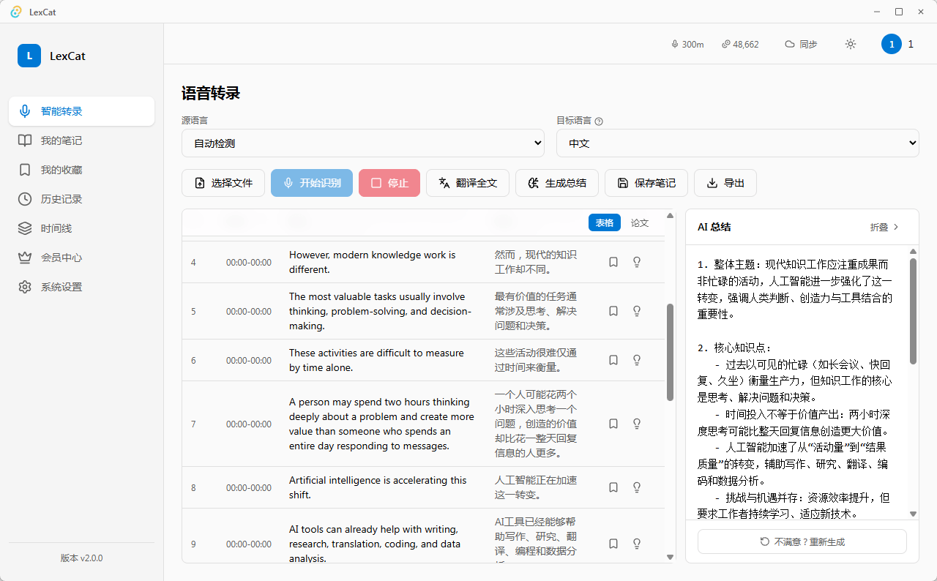Collapse the AI 总结 panel via 折叠
This screenshot has width=937, height=581.
click(884, 228)
